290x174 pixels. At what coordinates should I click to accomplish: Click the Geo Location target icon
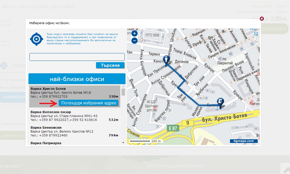[36, 39]
